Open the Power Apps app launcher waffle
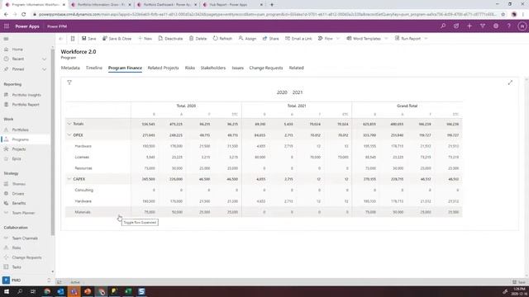The image size is (529, 297). point(7,26)
